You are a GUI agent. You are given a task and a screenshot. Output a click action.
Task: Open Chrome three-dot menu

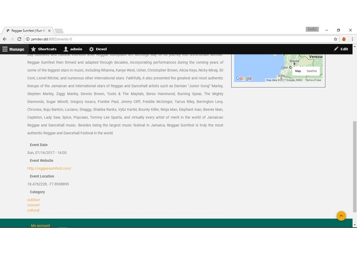point(352,39)
